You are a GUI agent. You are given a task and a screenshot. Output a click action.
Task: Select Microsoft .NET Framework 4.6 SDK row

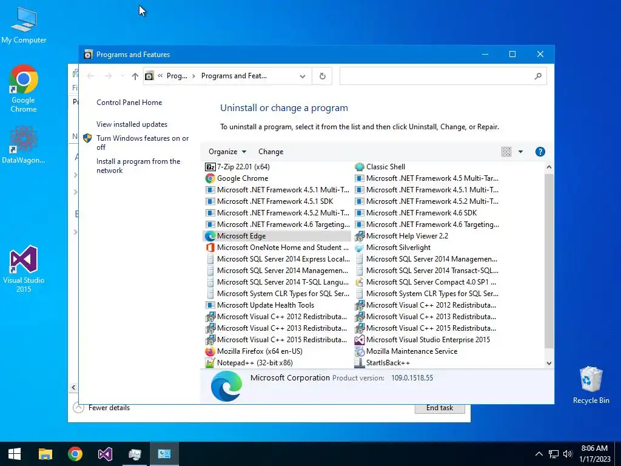pos(427,213)
